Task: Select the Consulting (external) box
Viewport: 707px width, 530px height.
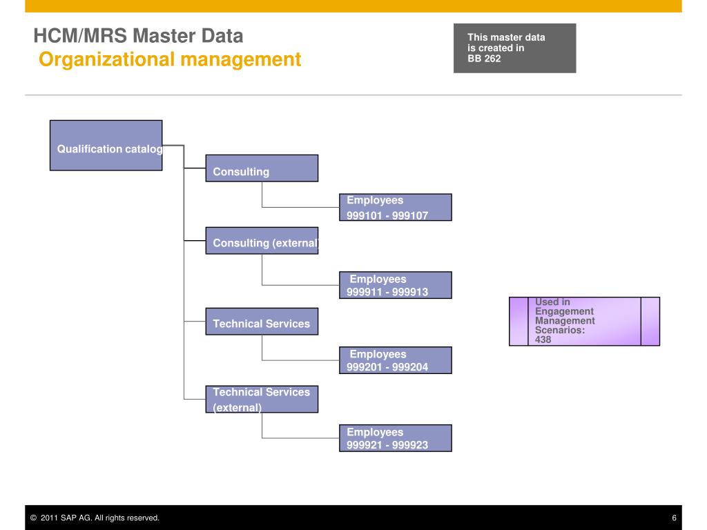Action: pyautogui.click(x=262, y=241)
